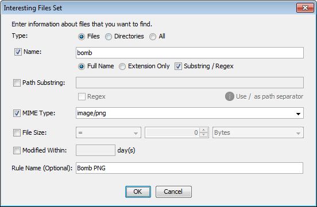Toggle the MIME Type checkbox
The image size is (317, 207).
17,113
